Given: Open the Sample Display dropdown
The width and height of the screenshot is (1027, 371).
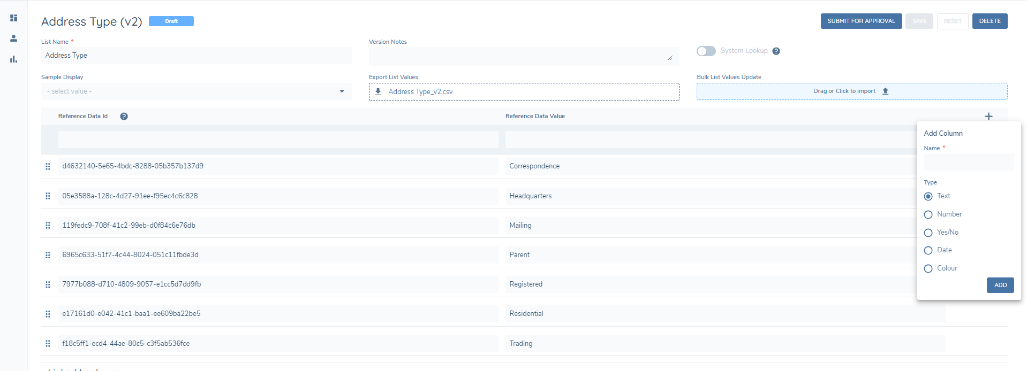Looking at the screenshot, I should [196, 91].
